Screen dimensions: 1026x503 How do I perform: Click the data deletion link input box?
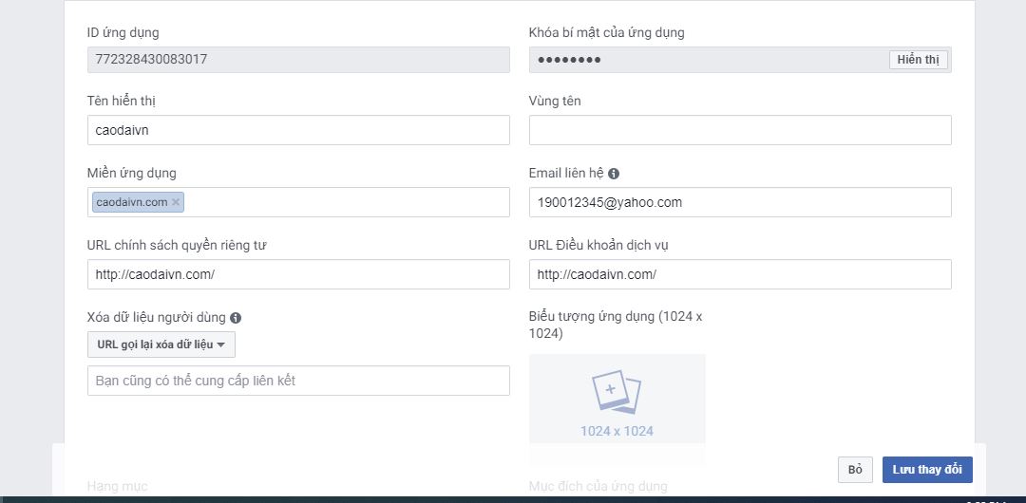tap(298, 381)
